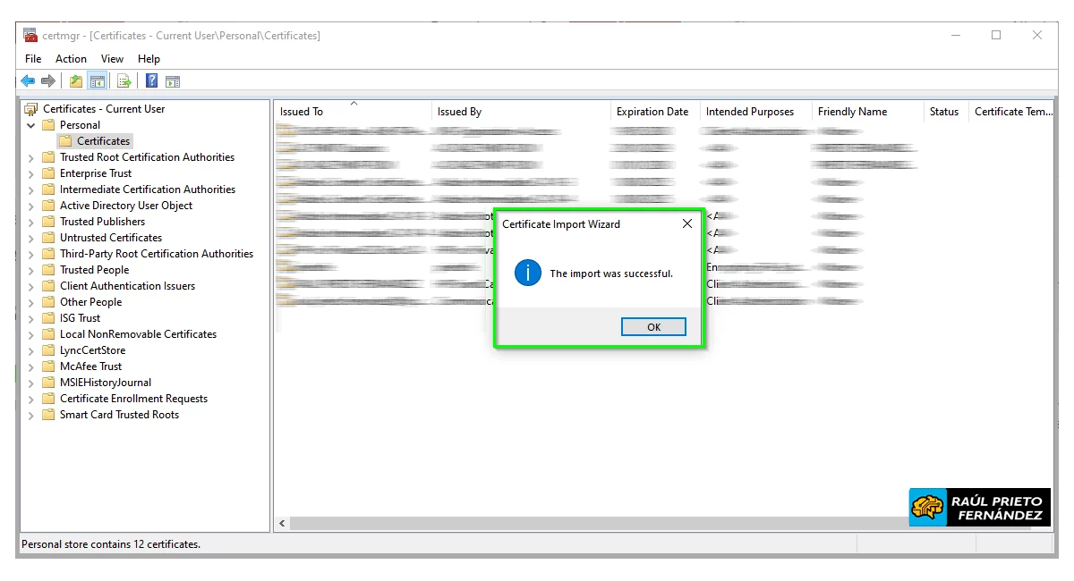Select the McAfee Trust folder
Image resolution: width=1074 pixels, height=581 pixels.
[x=90, y=366]
